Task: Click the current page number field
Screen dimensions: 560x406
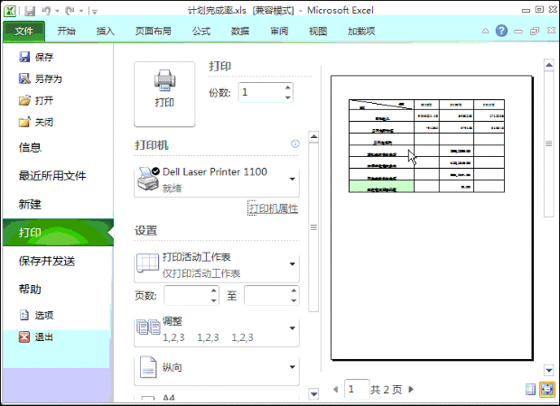Action: [357, 389]
